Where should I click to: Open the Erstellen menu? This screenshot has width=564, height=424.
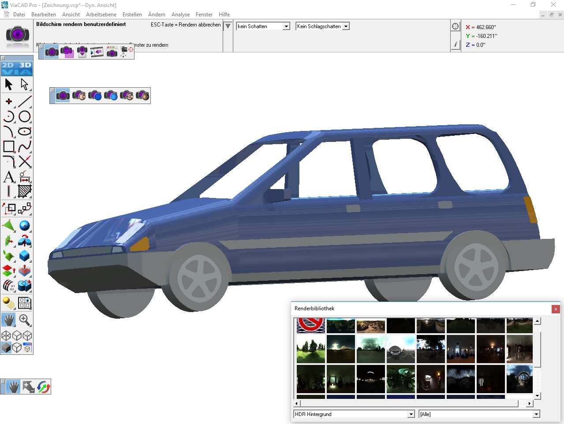pyautogui.click(x=132, y=14)
